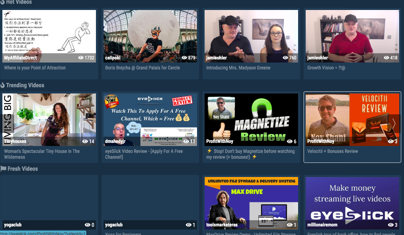Click the views eye icon on calipoki video
Viewport: 404px width, 235px height.
tap(184, 58)
